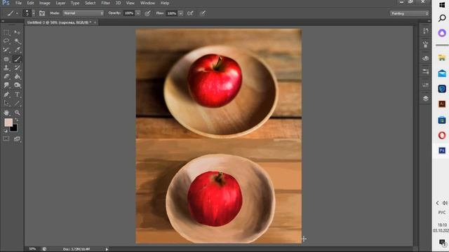
Task: Open the tool preset picker arrow
Action: click(17, 13)
